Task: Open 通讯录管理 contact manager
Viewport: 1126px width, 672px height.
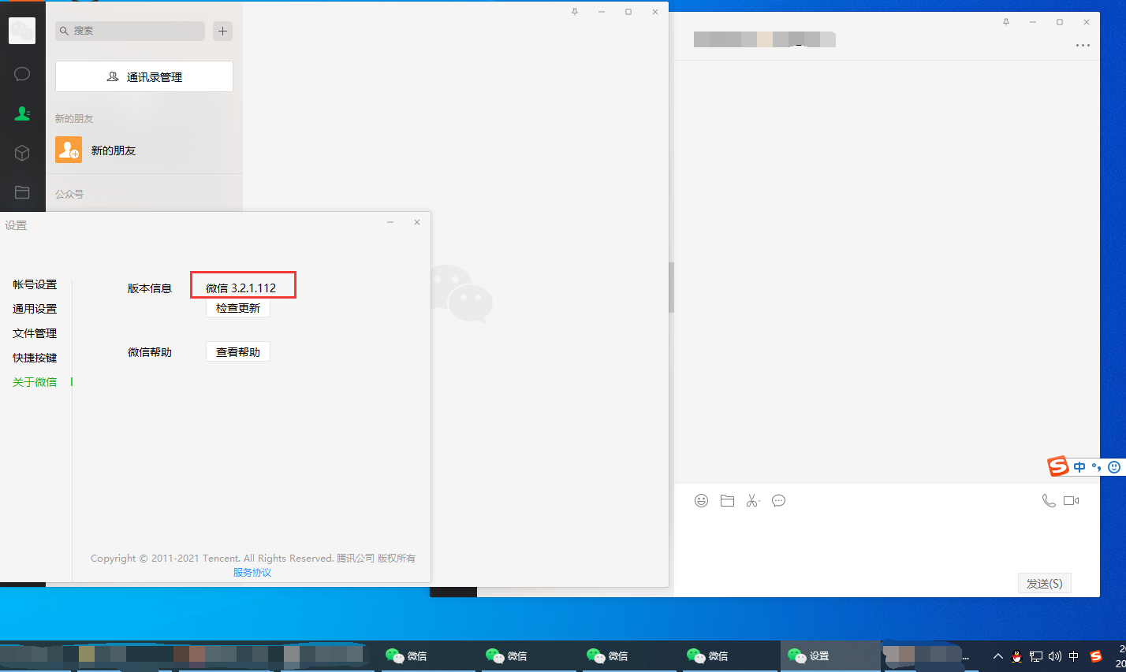Action: (144, 76)
